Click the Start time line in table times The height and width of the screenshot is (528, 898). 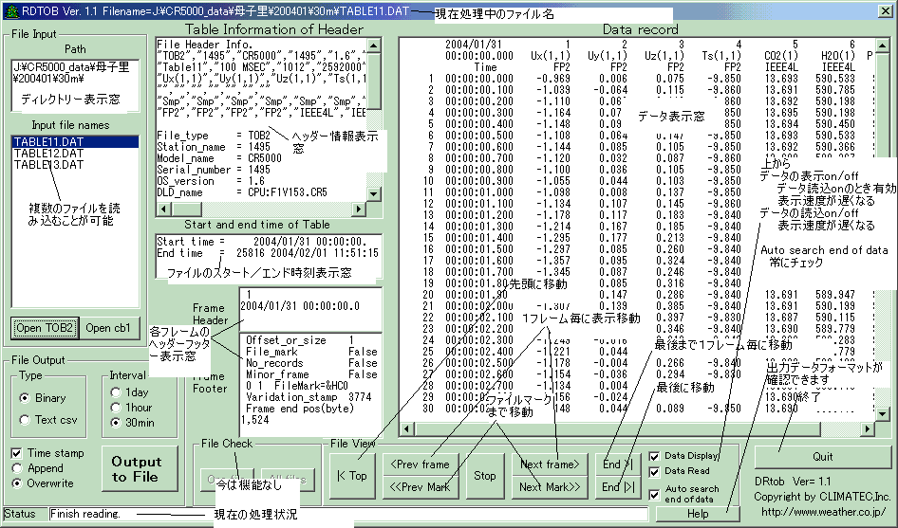pos(262,242)
